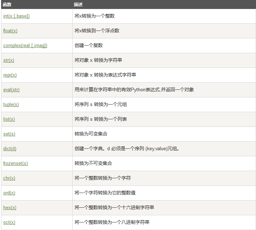256x230 pixels.
Task: Click the list(s) link
Action: tap(9, 119)
